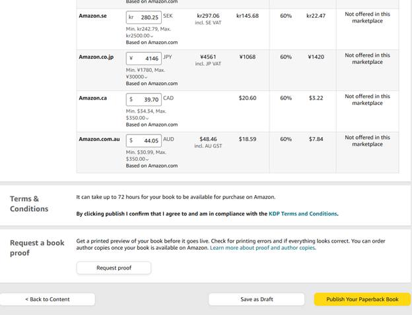Select the $18.59 printing cost value
The width and height of the screenshot is (412, 315).
[x=248, y=139]
